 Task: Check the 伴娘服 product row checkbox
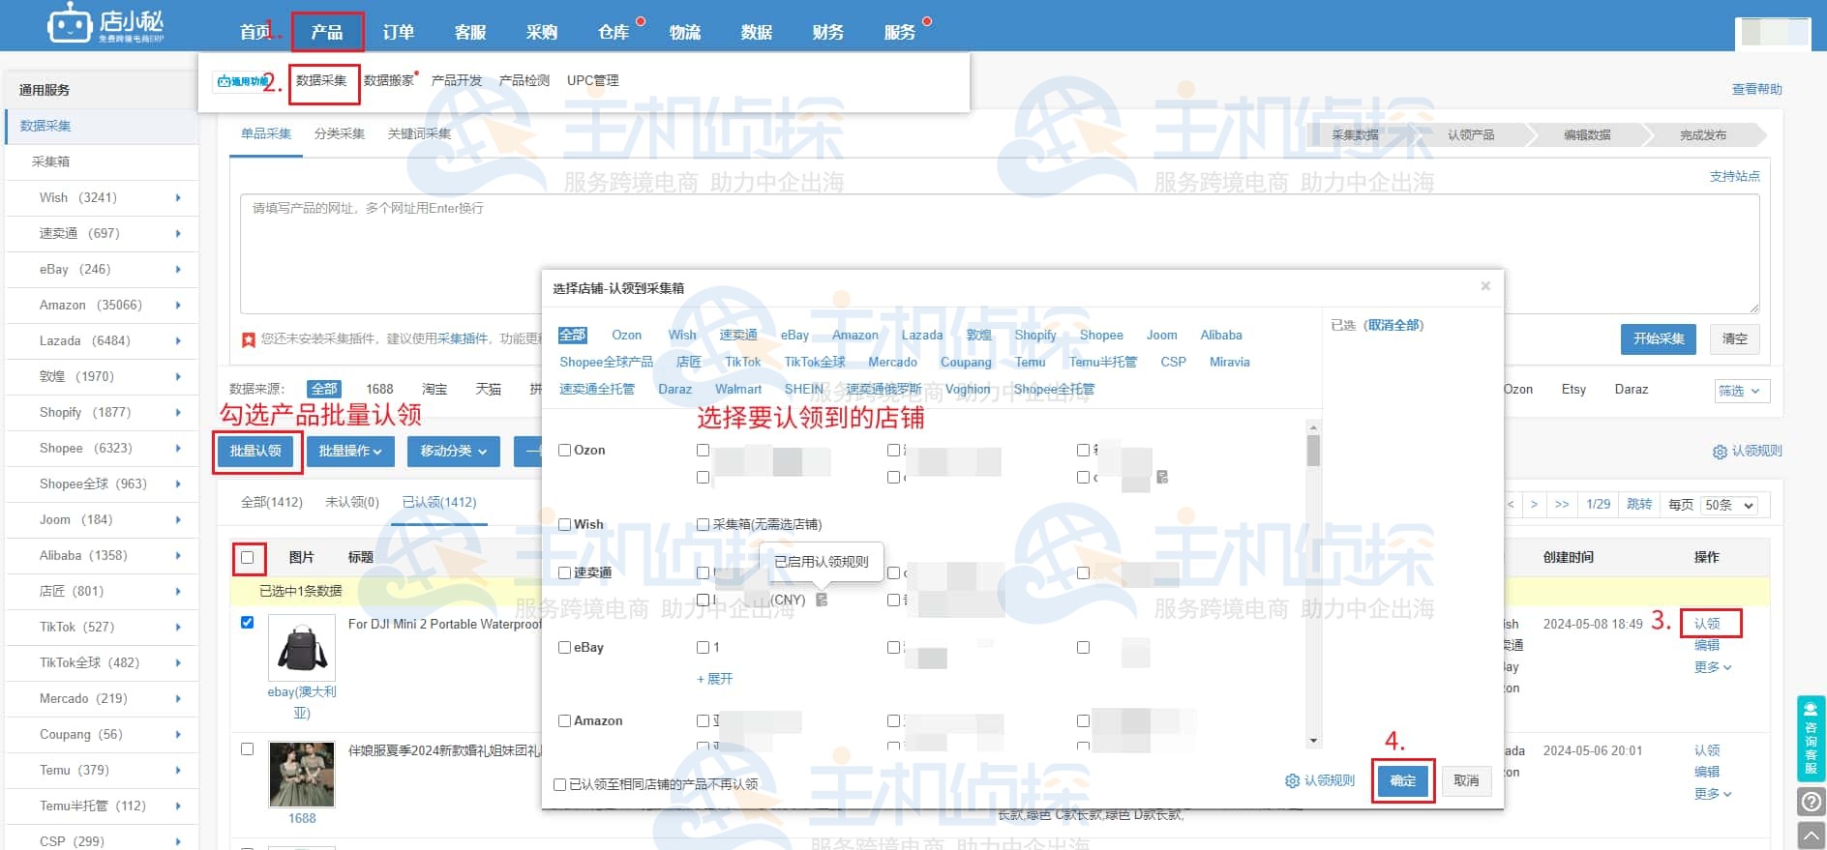(248, 749)
